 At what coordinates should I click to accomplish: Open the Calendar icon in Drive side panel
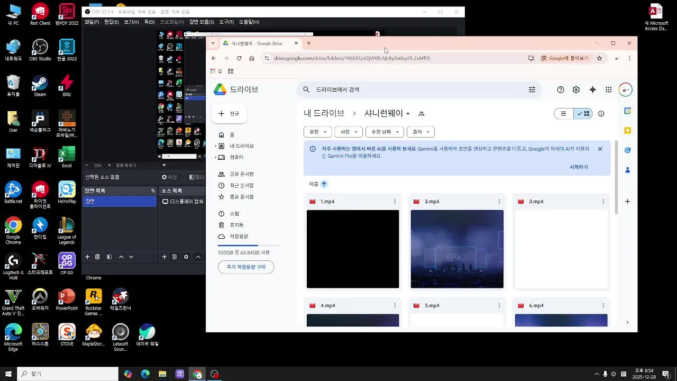627,111
